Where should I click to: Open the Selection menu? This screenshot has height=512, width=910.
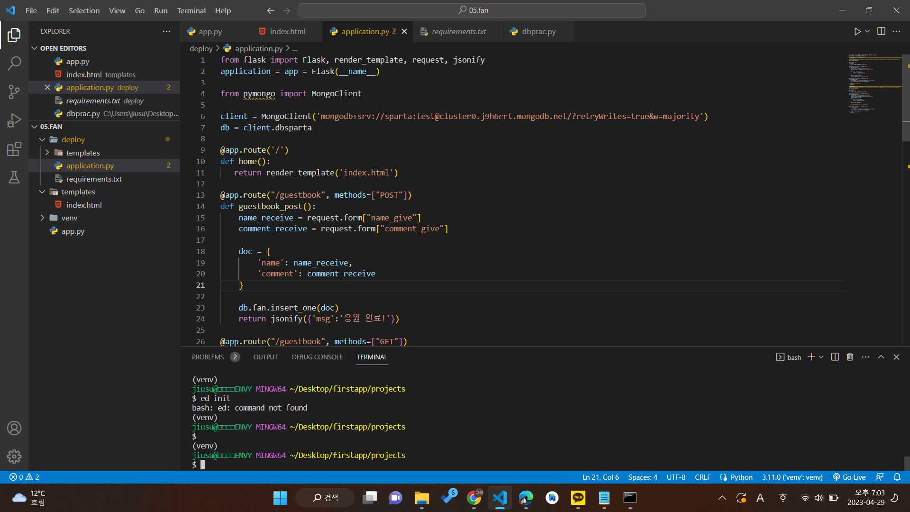[84, 10]
